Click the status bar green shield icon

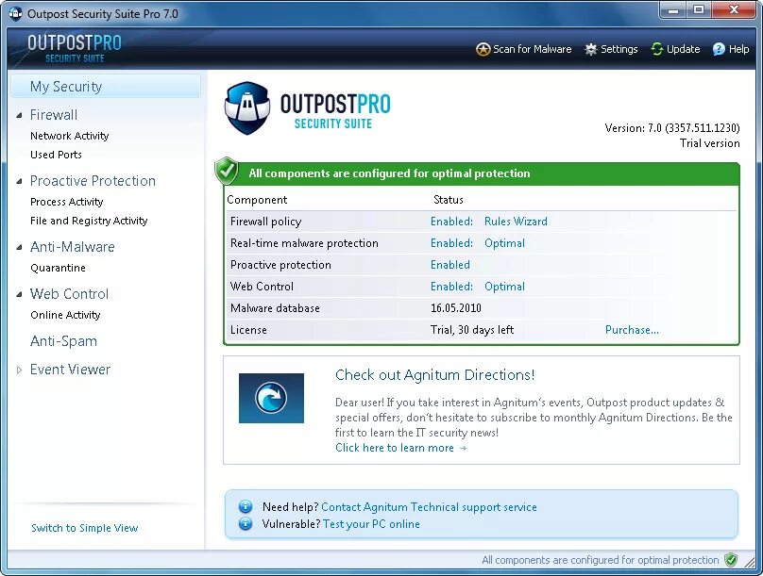pyautogui.click(x=730, y=560)
